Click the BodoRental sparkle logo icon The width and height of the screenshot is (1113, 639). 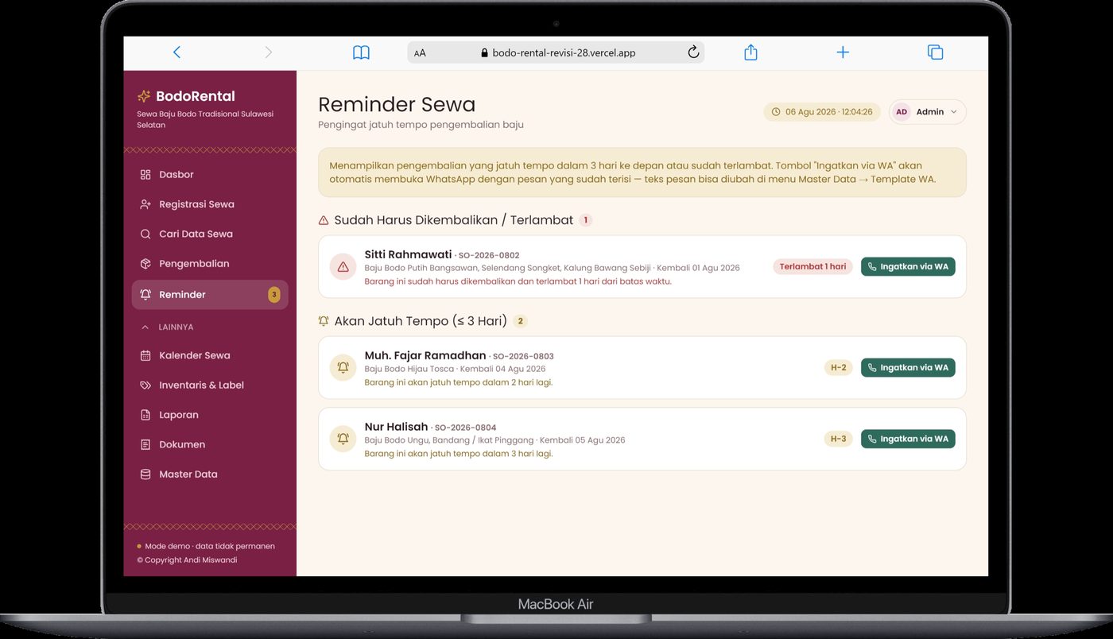pyautogui.click(x=144, y=96)
